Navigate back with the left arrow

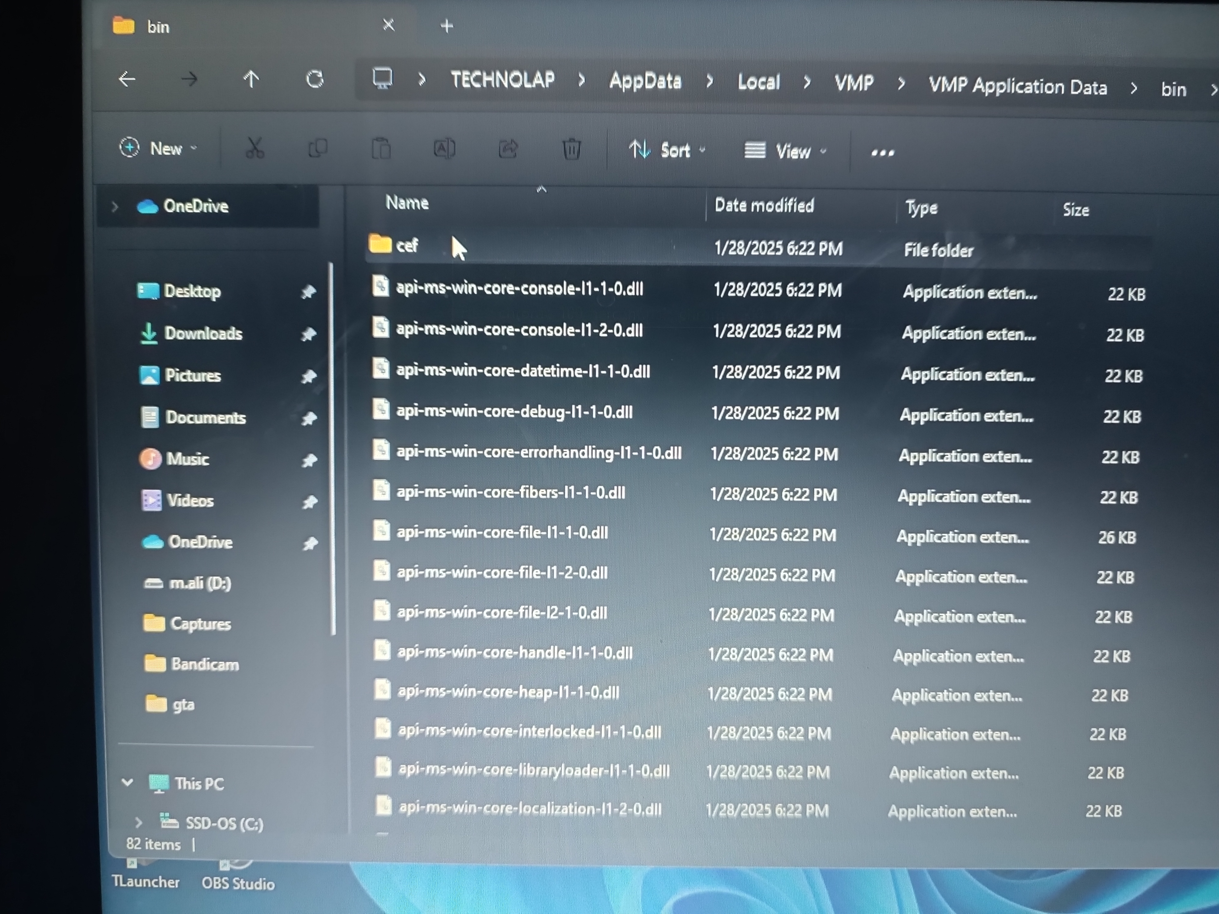(x=127, y=79)
